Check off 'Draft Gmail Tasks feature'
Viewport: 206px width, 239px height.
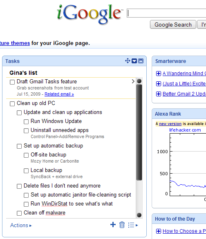tap(12, 82)
